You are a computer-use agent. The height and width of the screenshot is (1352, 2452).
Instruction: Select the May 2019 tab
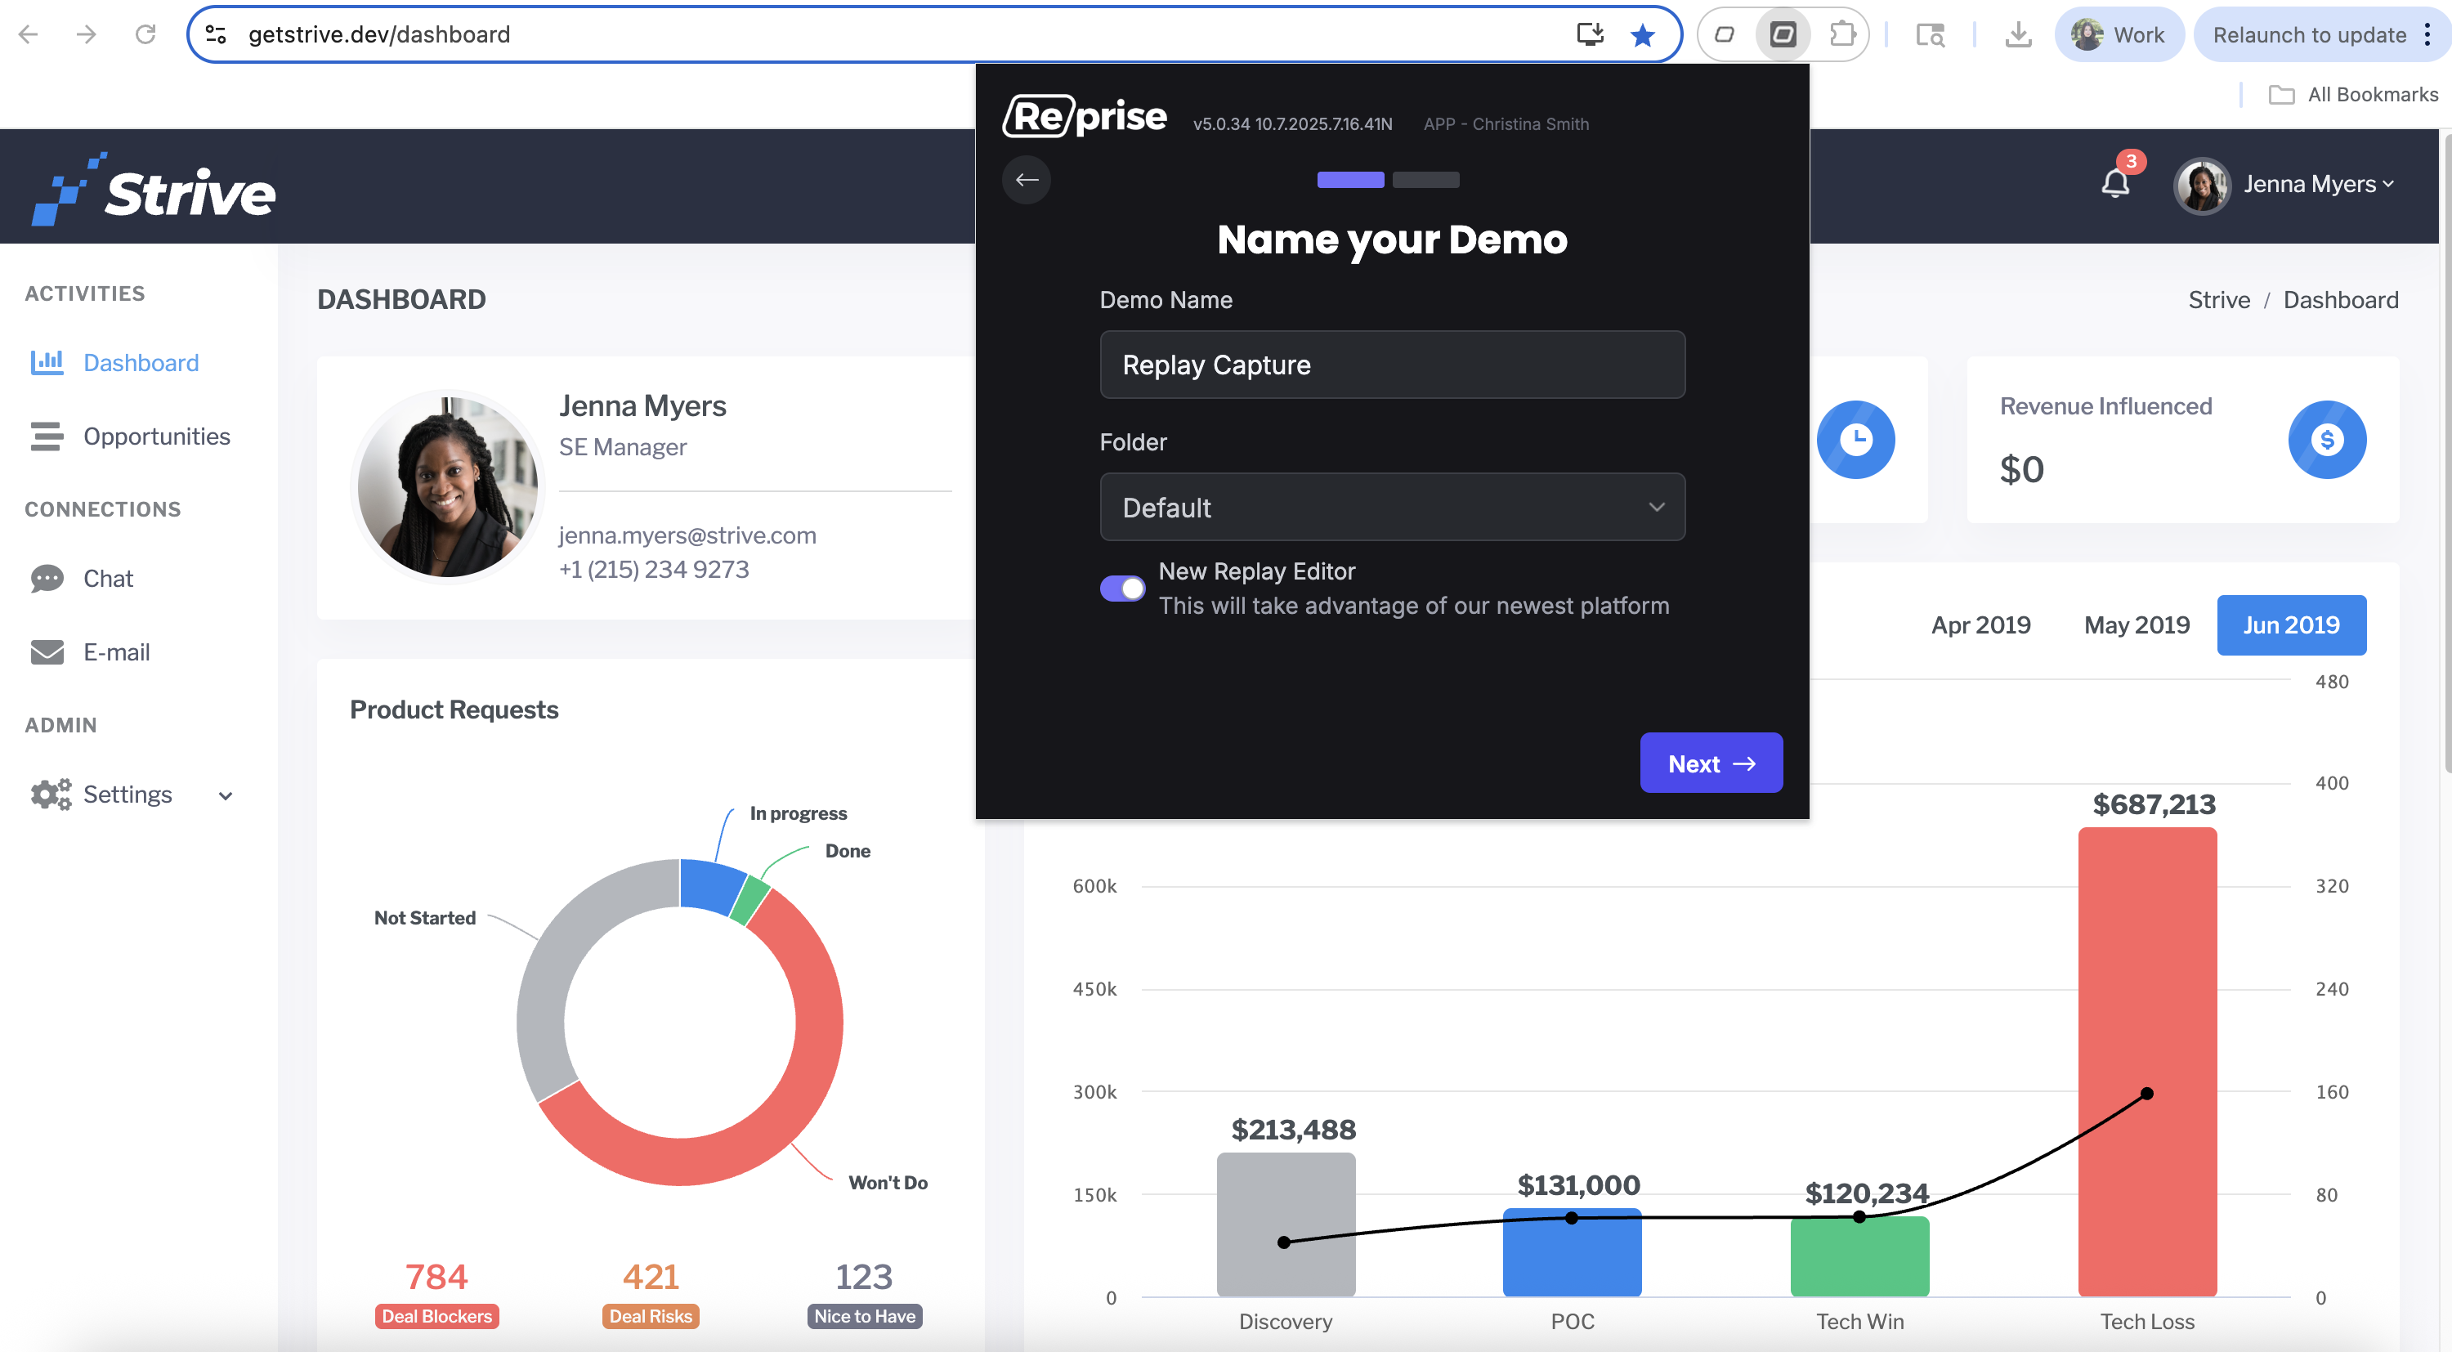click(x=2137, y=625)
